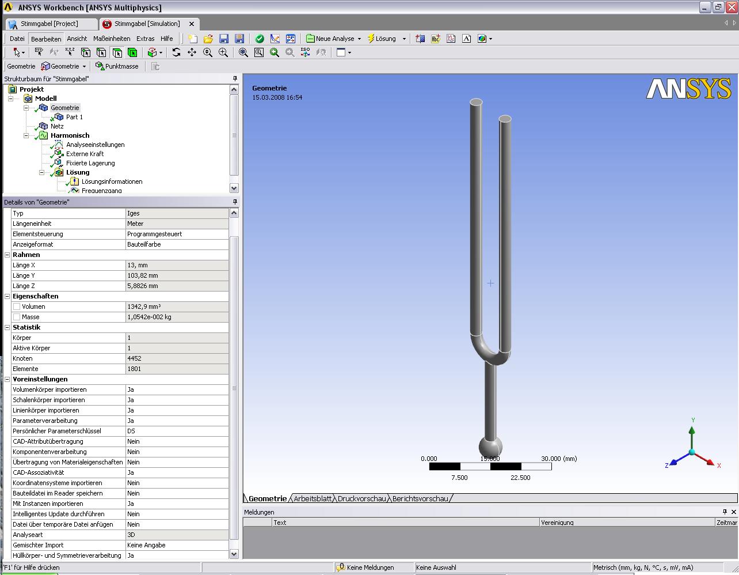Toggle the Volumen parameter checkbox
The image size is (739, 575).
17,307
